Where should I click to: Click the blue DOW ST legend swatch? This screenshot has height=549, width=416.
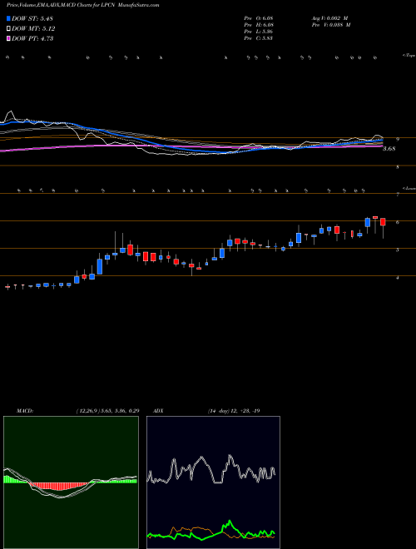(x=8, y=18)
